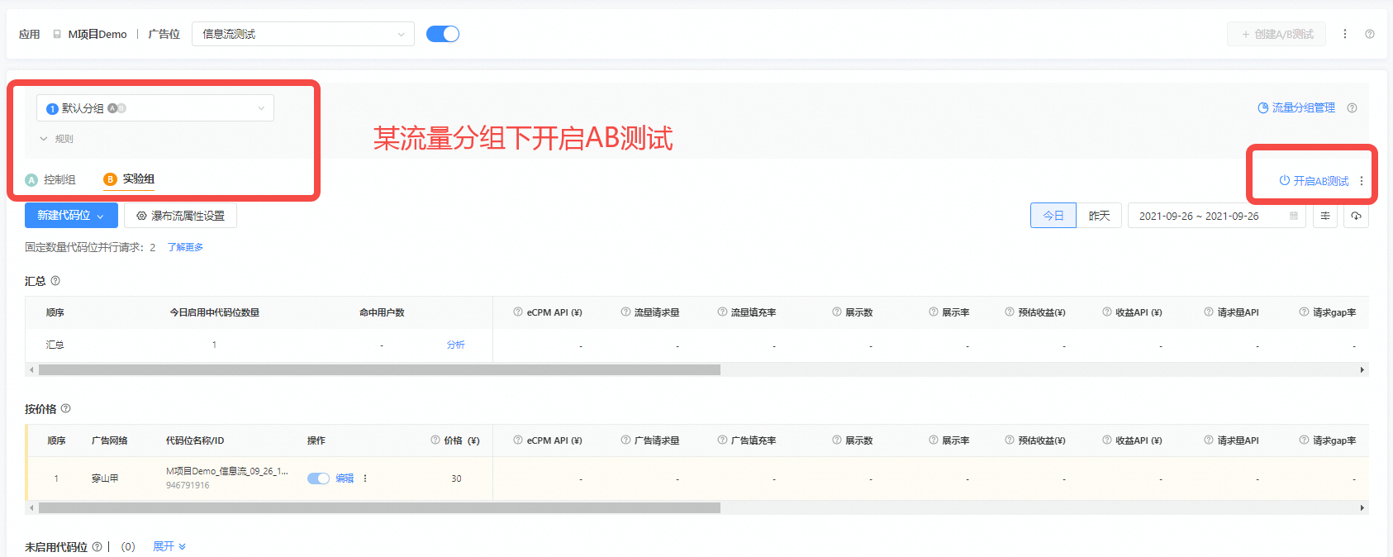Click 分析 link in the 汇总 row
Screen dimensions: 1393x557
pyautogui.click(x=456, y=345)
